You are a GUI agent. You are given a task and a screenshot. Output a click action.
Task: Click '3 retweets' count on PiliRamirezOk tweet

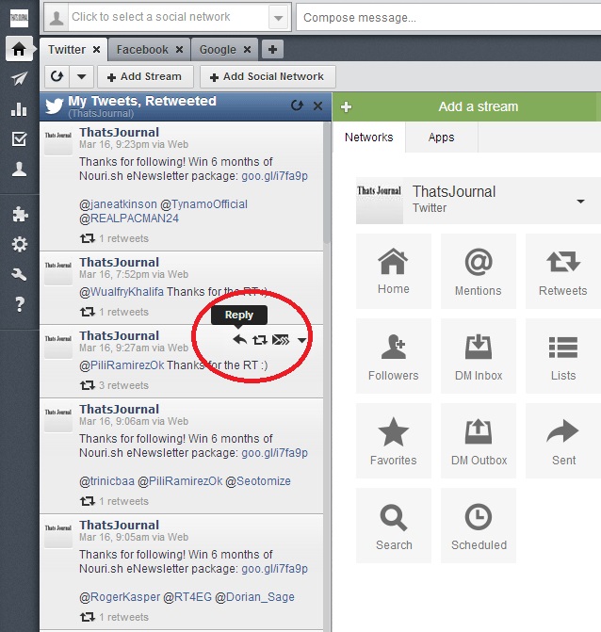123,385
